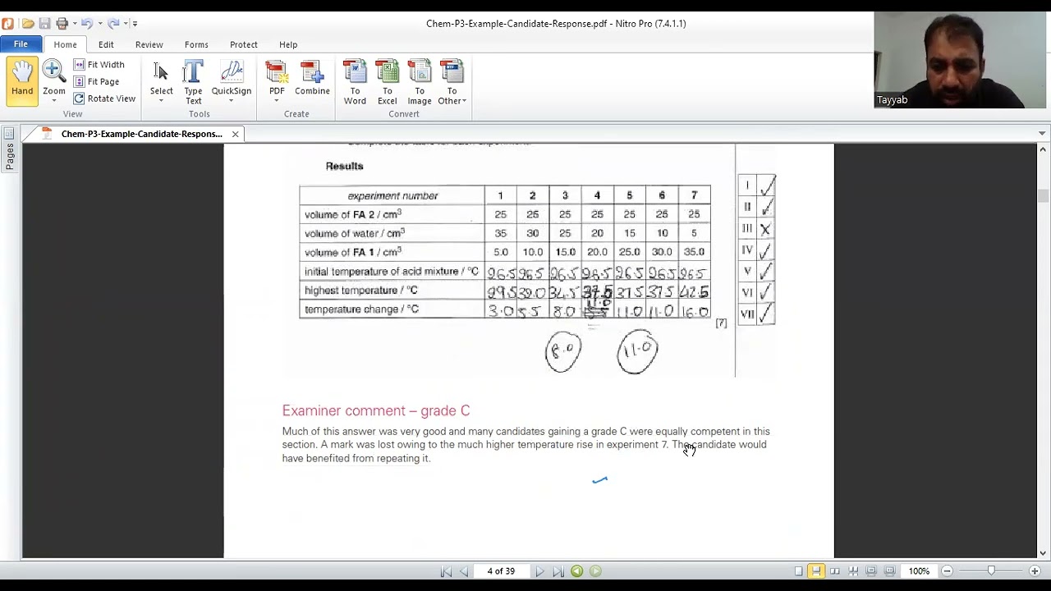Convert document To Image
1051x591 pixels.
pyautogui.click(x=420, y=82)
